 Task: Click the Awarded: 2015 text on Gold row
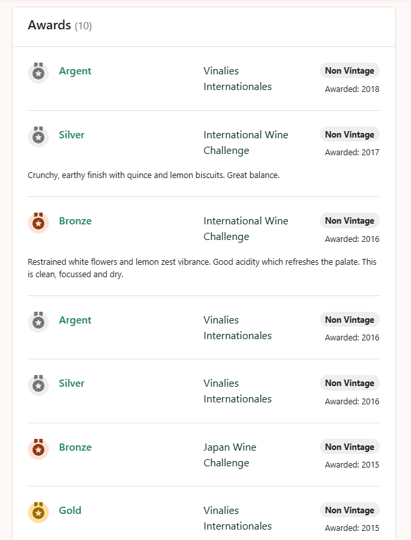coord(352,528)
